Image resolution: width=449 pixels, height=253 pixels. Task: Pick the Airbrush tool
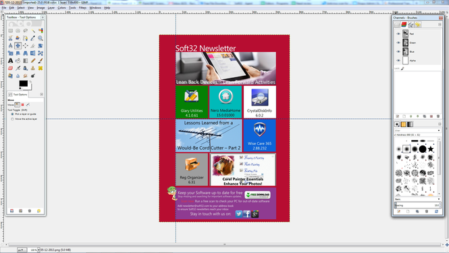(x=18, y=68)
